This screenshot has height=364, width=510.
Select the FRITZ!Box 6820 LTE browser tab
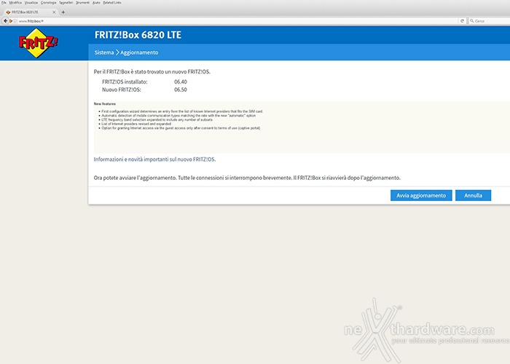[x=30, y=12]
